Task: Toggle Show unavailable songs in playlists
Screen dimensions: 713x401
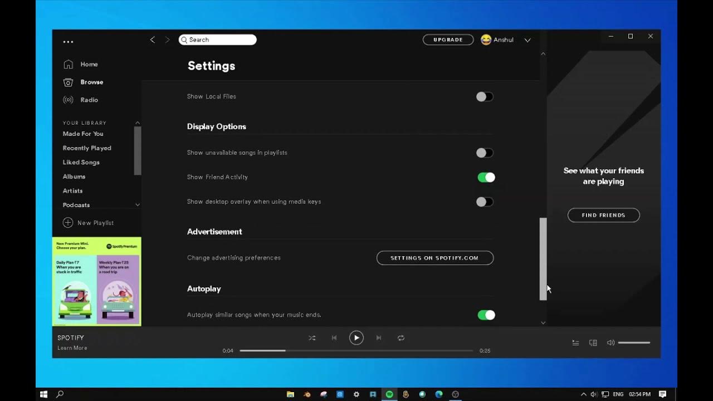Action: (485, 153)
